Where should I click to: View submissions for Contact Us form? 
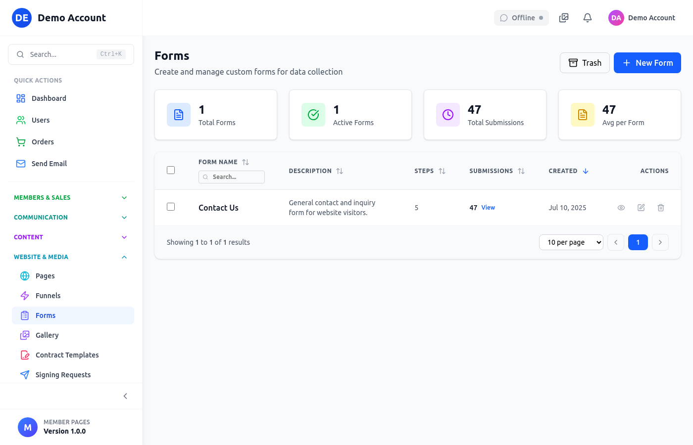tap(488, 207)
